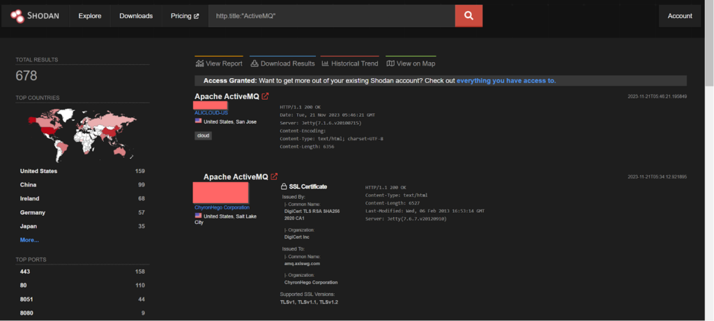
Task: Open the Downloads page
Action: tap(136, 16)
